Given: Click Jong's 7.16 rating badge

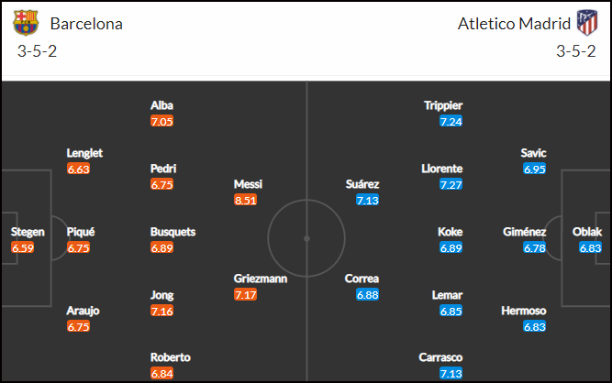Looking at the screenshot, I should coord(161,311).
